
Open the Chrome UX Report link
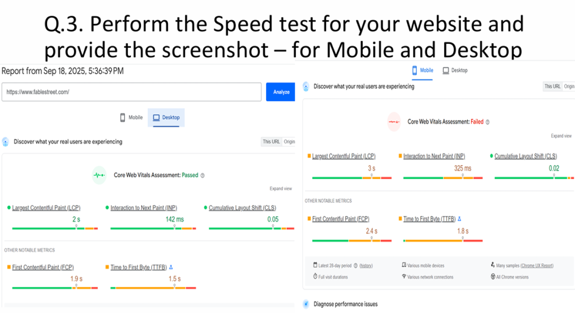point(536,266)
